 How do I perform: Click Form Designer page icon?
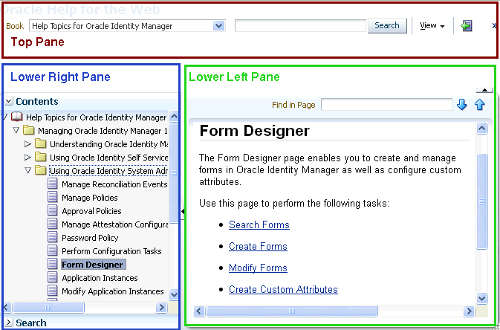(53, 265)
